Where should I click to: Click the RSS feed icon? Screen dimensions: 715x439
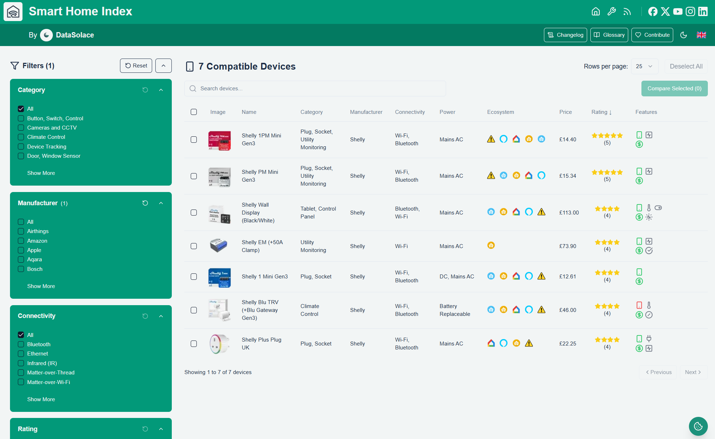(627, 11)
